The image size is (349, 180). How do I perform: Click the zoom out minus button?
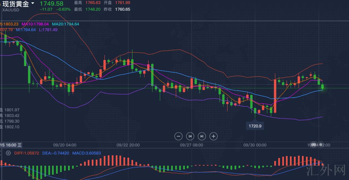(179, 136)
